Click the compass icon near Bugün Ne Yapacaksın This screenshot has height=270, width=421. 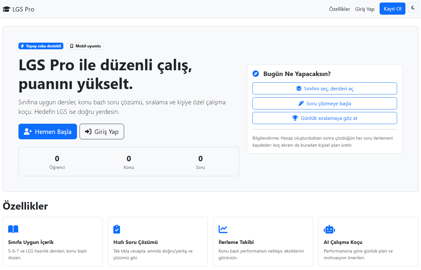[x=256, y=73]
